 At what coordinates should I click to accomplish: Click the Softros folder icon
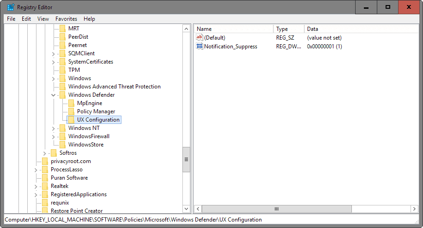coord(54,153)
